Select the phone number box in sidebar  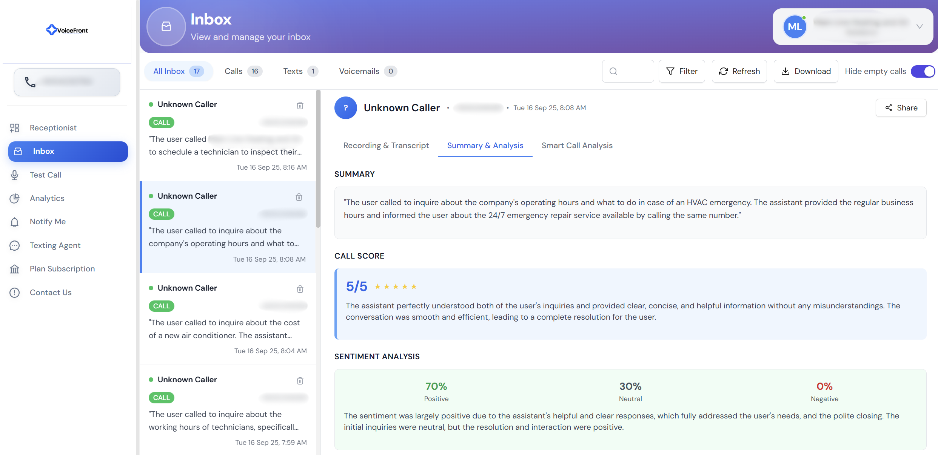click(67, 82)
